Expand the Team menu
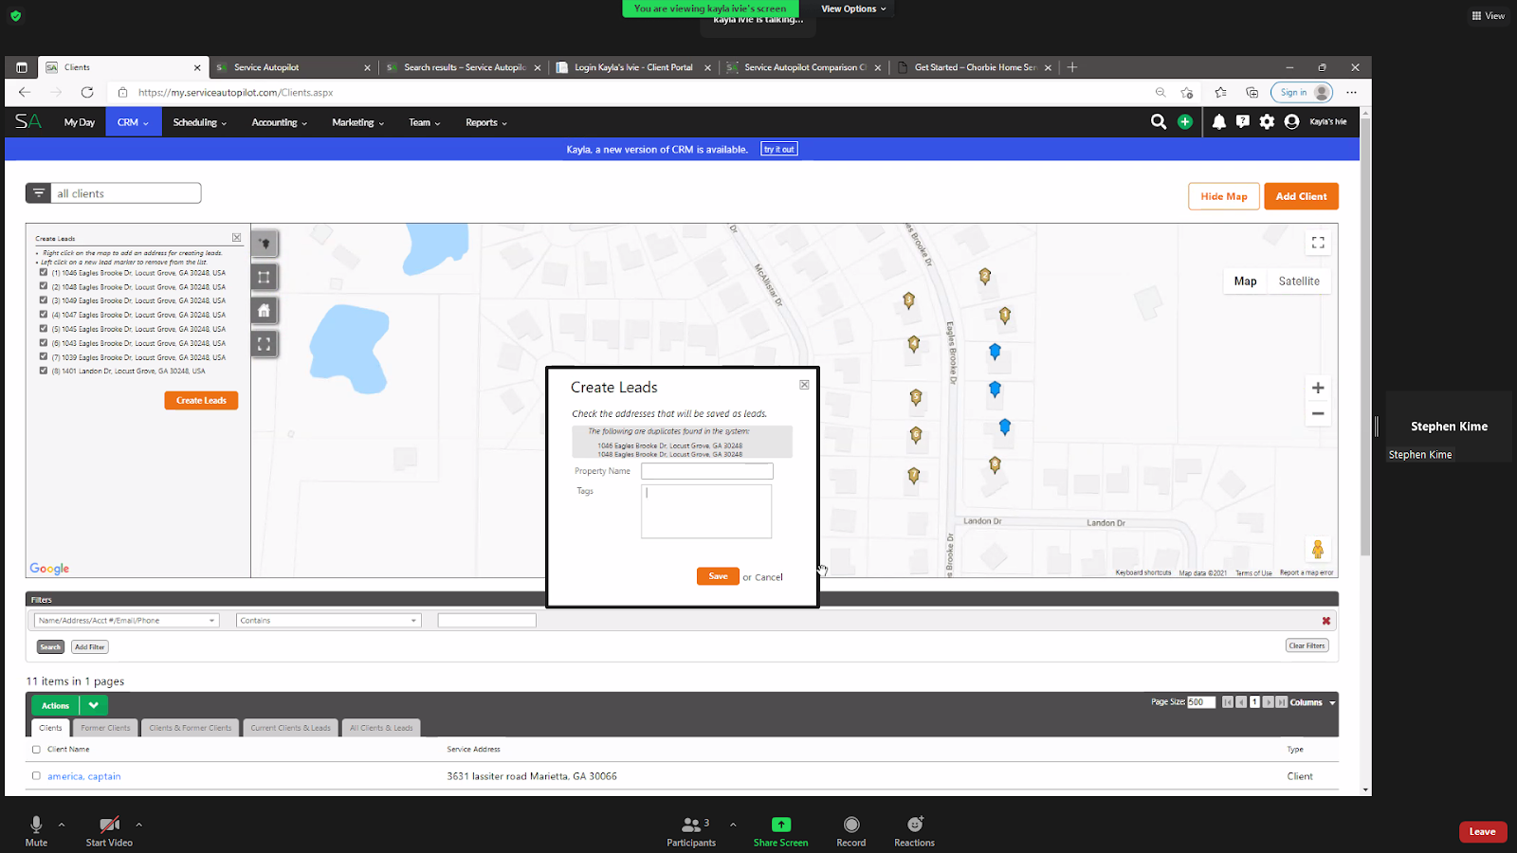The width and height of the screenshot is (1517, 853). click(x=425, y=122)
